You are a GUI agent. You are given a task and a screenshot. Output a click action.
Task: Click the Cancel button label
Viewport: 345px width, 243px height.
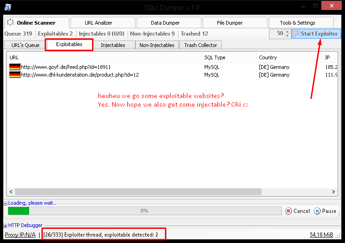pyautogui.click(x=301, y=211)
